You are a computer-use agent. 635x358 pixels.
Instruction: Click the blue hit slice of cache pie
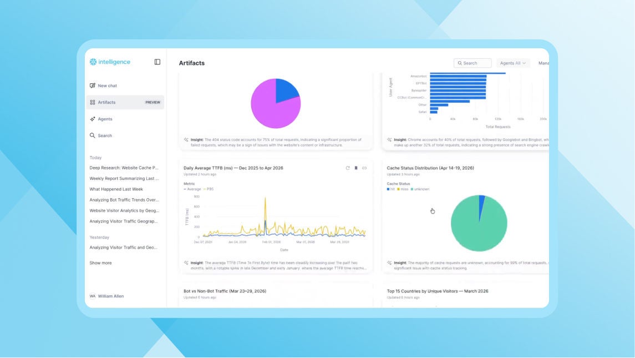(x=481, y=203)
